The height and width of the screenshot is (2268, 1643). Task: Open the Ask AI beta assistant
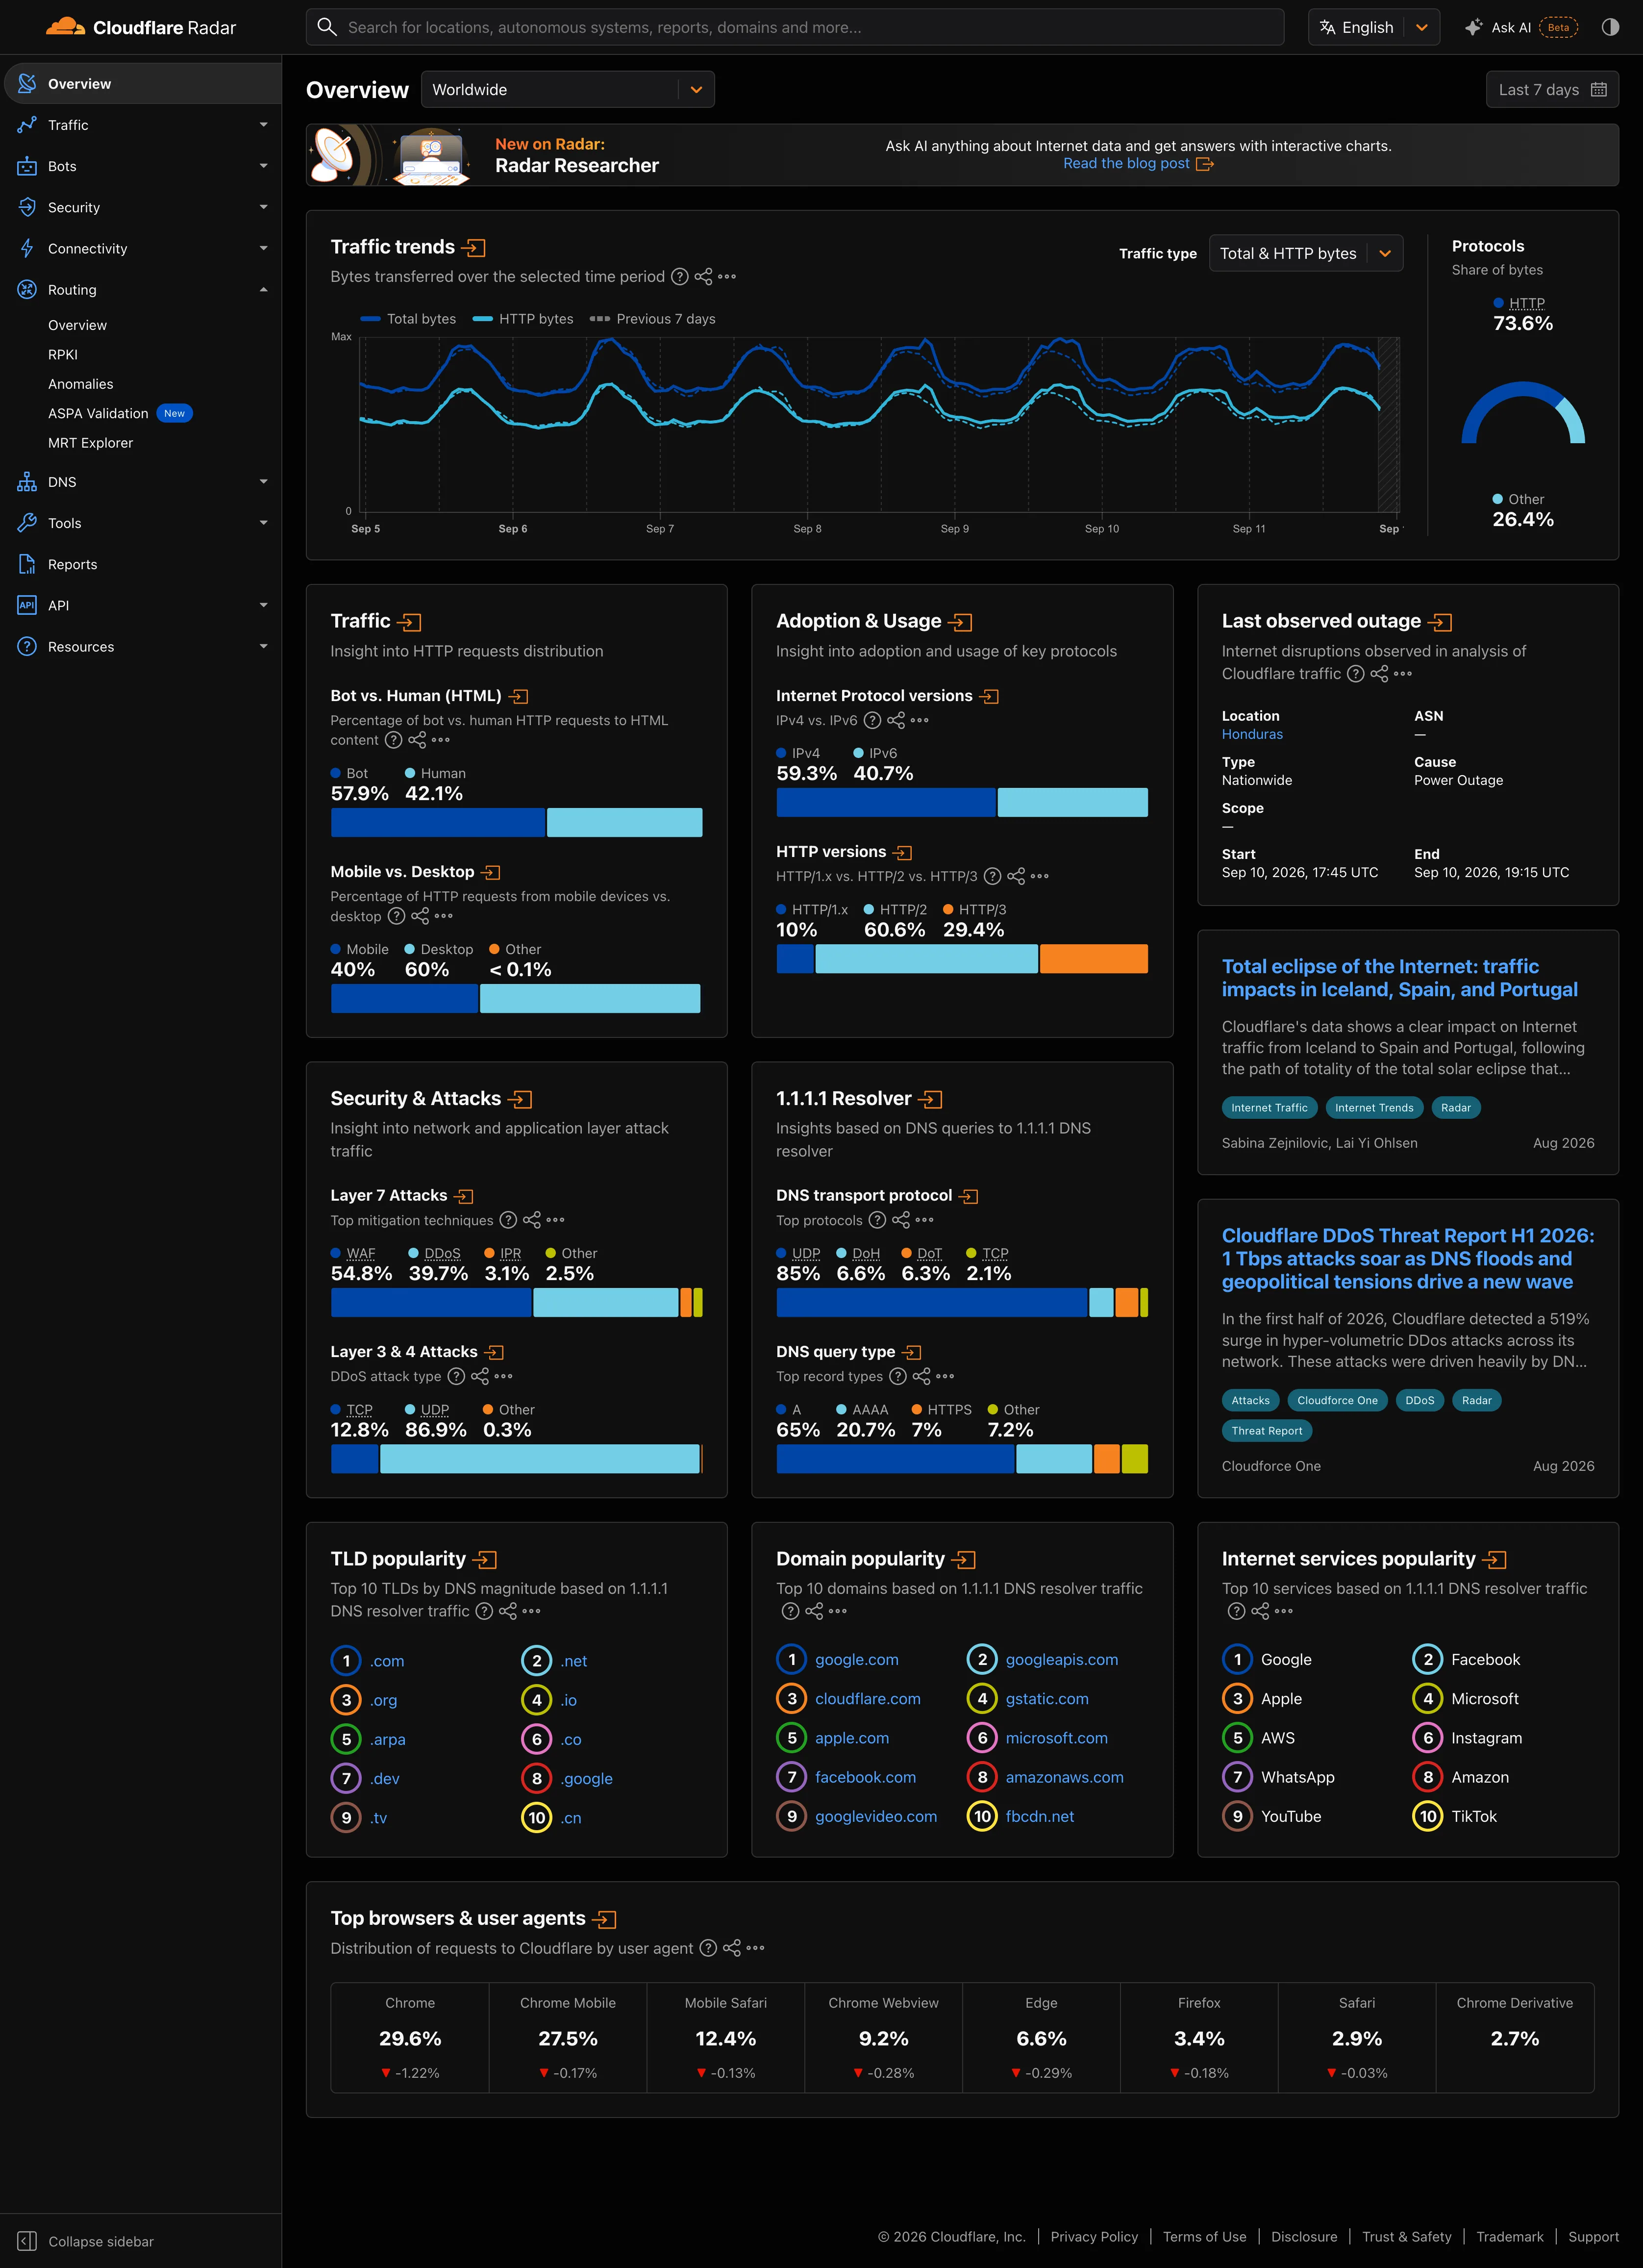point(1521,27)
